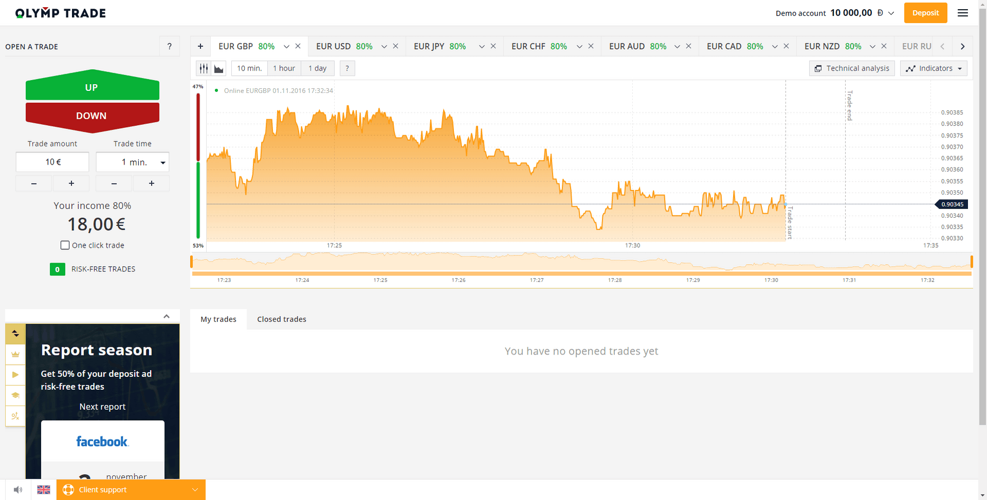Close the EUR CAD tab
The height and width of the screenshot is (500, 987).
[x=786, y=46]
